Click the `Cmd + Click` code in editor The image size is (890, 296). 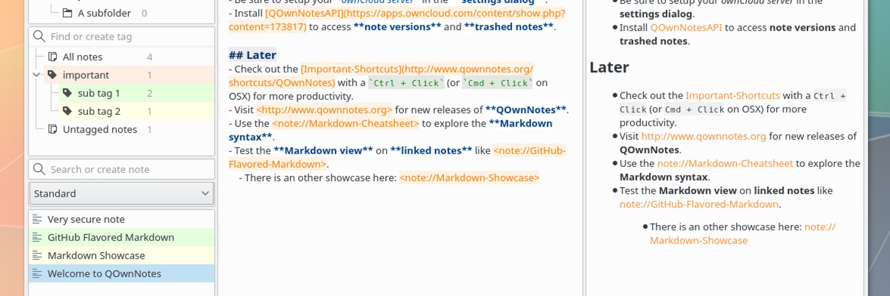pyautogui.click(x=498, y=83)
